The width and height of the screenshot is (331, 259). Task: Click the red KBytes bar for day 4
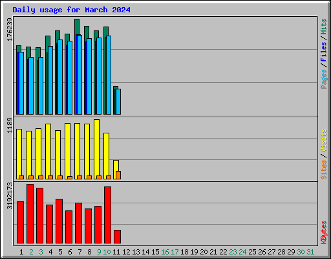pos(49,224)
